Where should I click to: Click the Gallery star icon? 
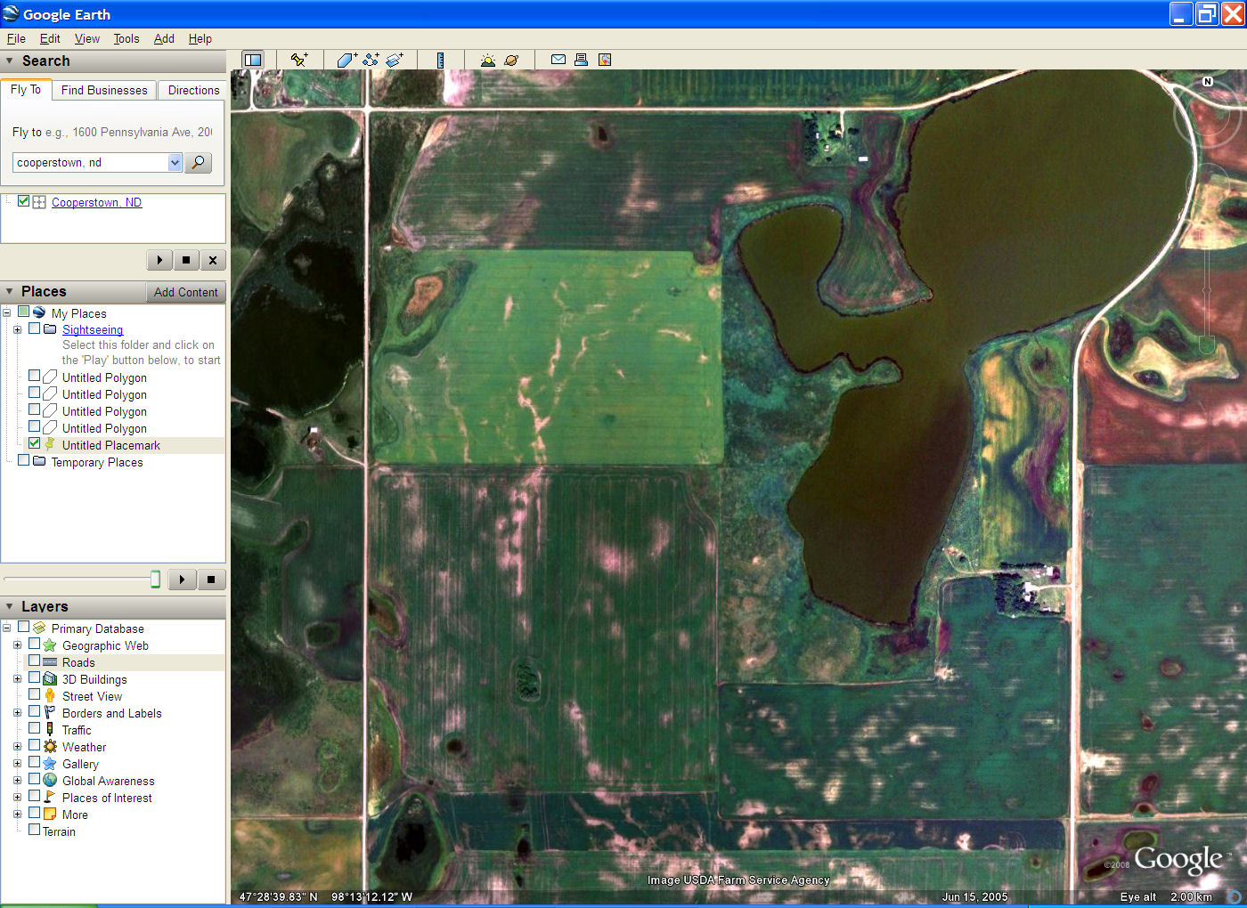pyautogui.click(x=50, y=763)
